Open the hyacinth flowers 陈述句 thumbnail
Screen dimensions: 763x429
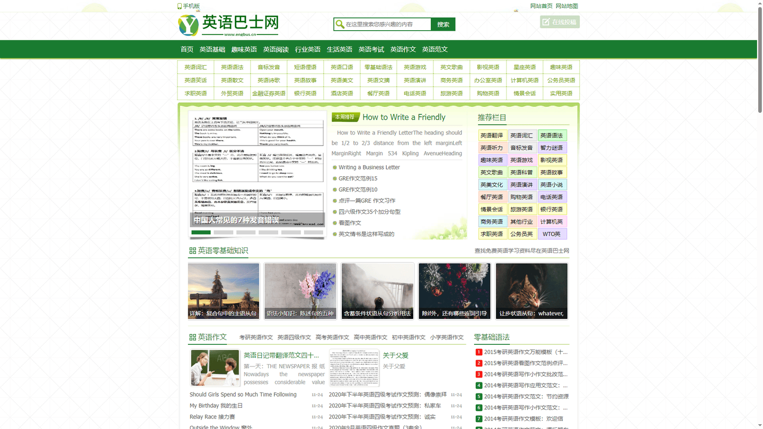(300, 291)
